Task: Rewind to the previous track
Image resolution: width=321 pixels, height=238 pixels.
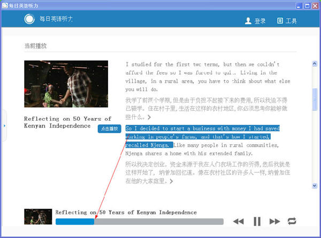Action: pos(239,221)
